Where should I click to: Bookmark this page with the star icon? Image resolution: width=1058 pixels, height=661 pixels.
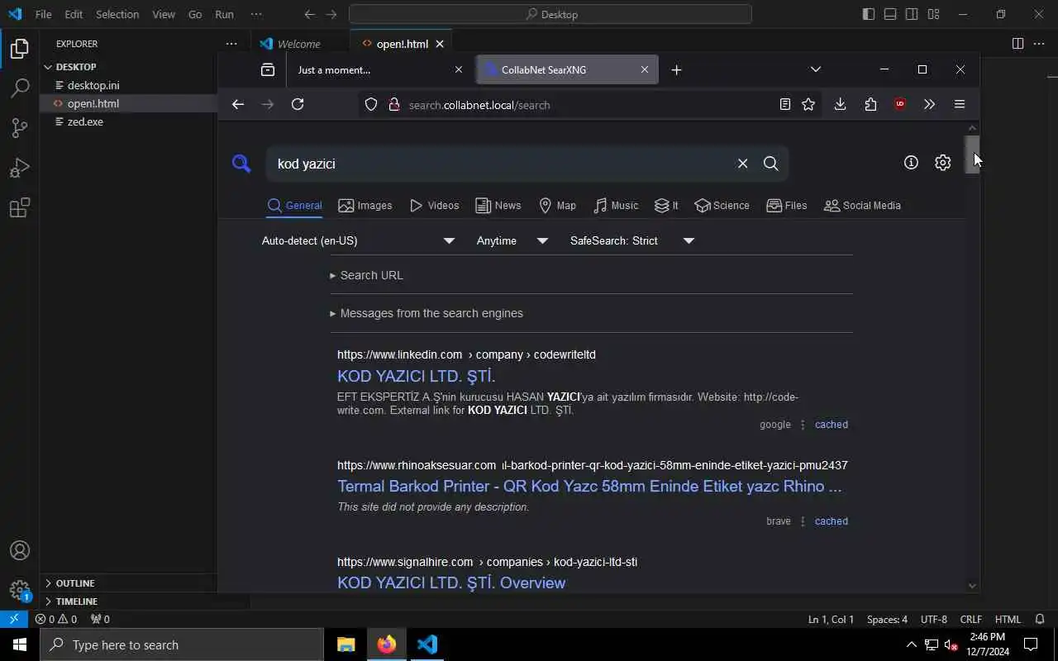tap(808, 104)
